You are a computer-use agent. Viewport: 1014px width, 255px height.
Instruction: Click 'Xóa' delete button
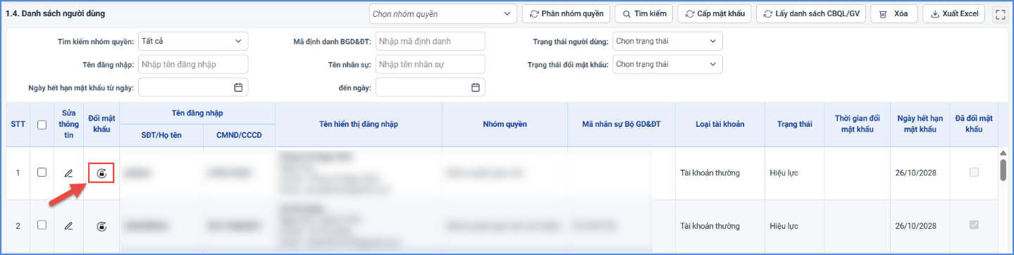894,14
